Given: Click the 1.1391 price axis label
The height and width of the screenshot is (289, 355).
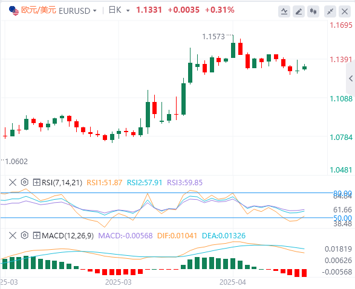Looking at the screenshot, I should click(341, 60).
